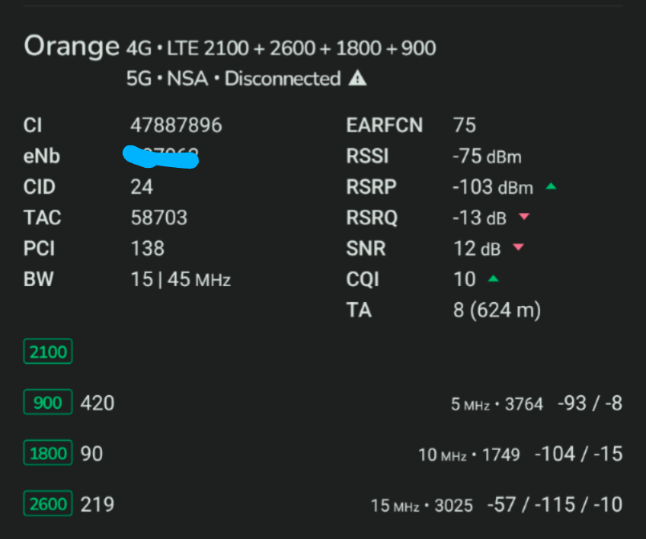Image resolution: width=646 pixels, height=539 pixels.
Task: Click the CI value 47887896
Action: tap(178, 125)
